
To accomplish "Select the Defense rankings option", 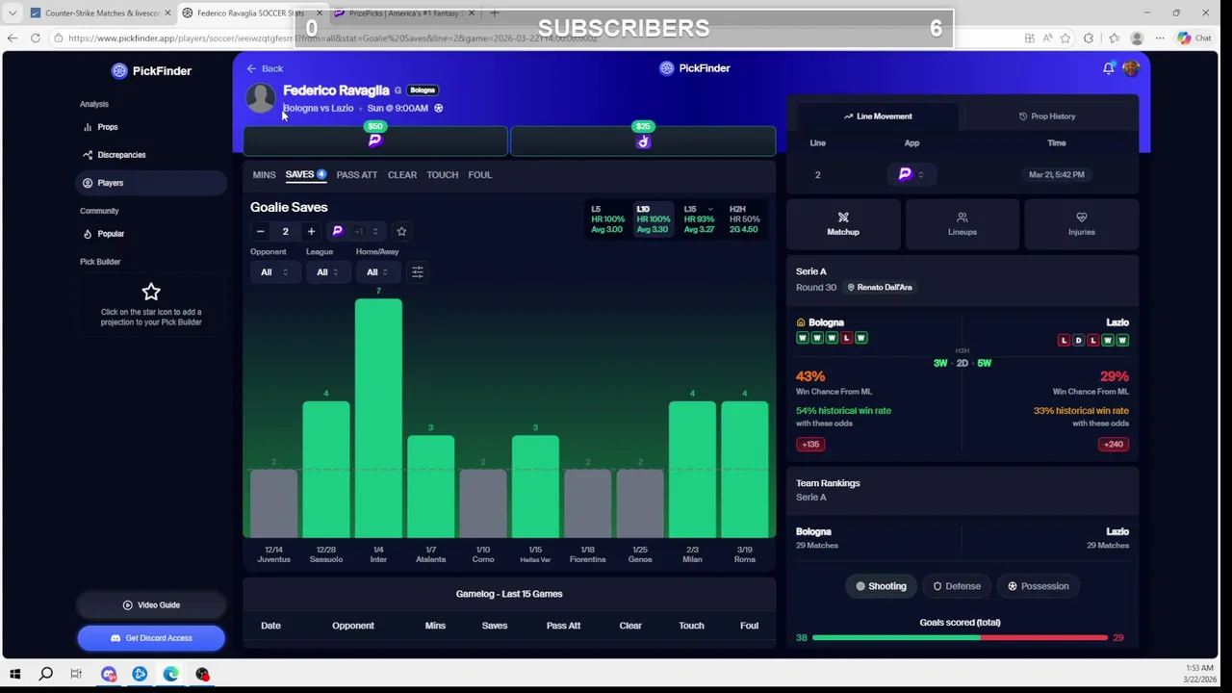I will 957,586.
